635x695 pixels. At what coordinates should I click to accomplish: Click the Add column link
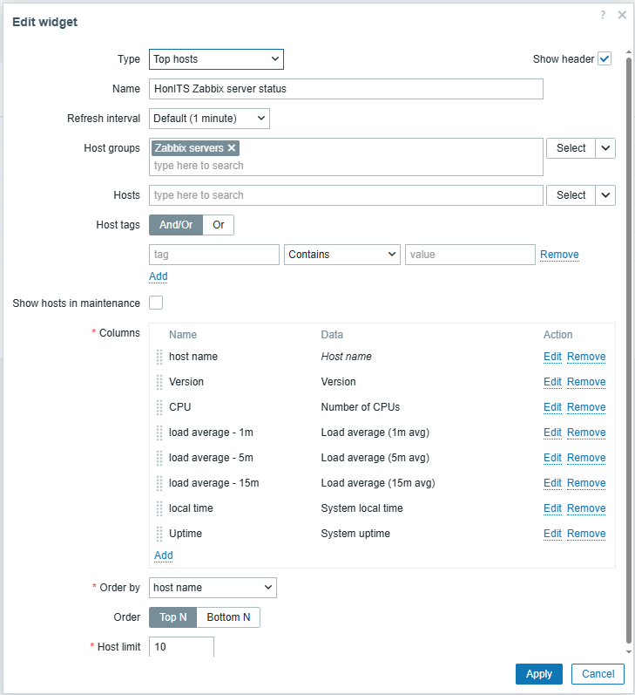(x=163, y=555)
